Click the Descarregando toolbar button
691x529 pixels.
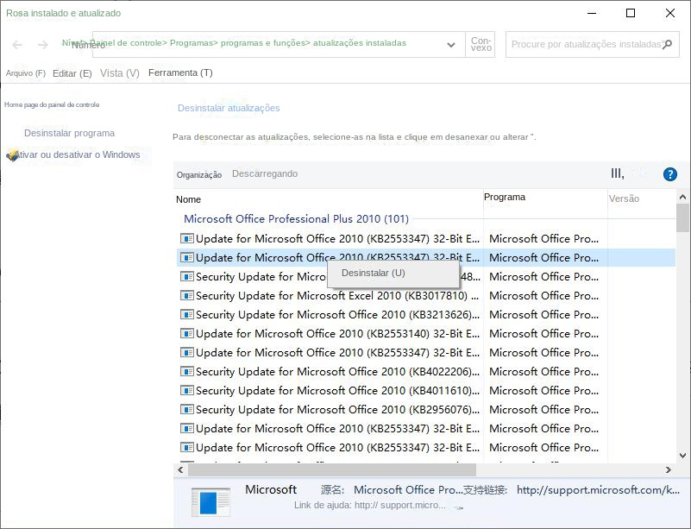[x=265, y=173]
